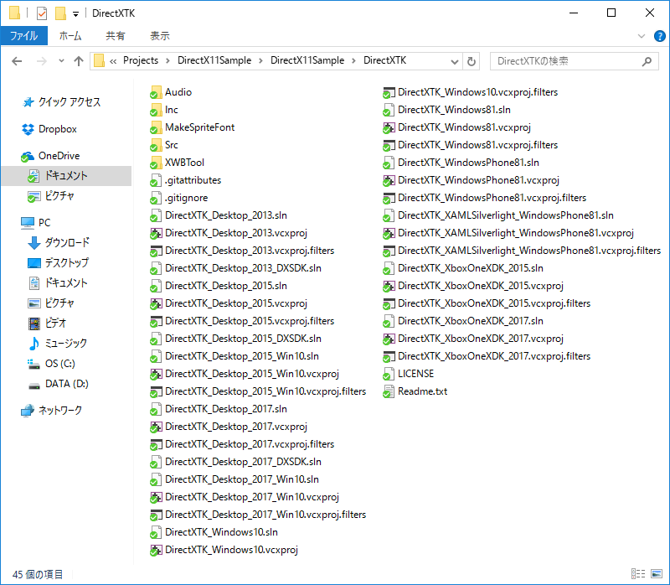Click the Downloads arrow icon
Viewport: 670px width, 585px height.
[x=34, y=243]
